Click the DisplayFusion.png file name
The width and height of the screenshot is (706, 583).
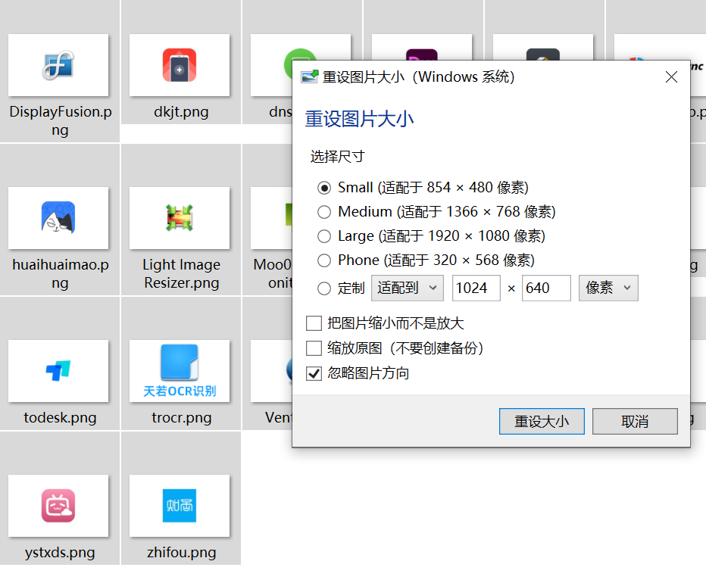tap(61, 120)
